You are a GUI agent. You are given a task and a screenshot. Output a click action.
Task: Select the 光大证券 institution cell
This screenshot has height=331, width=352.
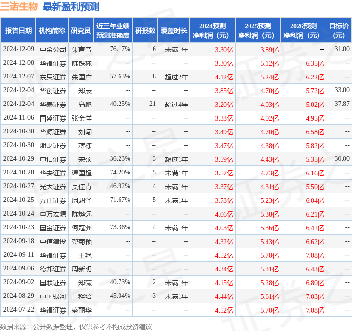[53, 186]
